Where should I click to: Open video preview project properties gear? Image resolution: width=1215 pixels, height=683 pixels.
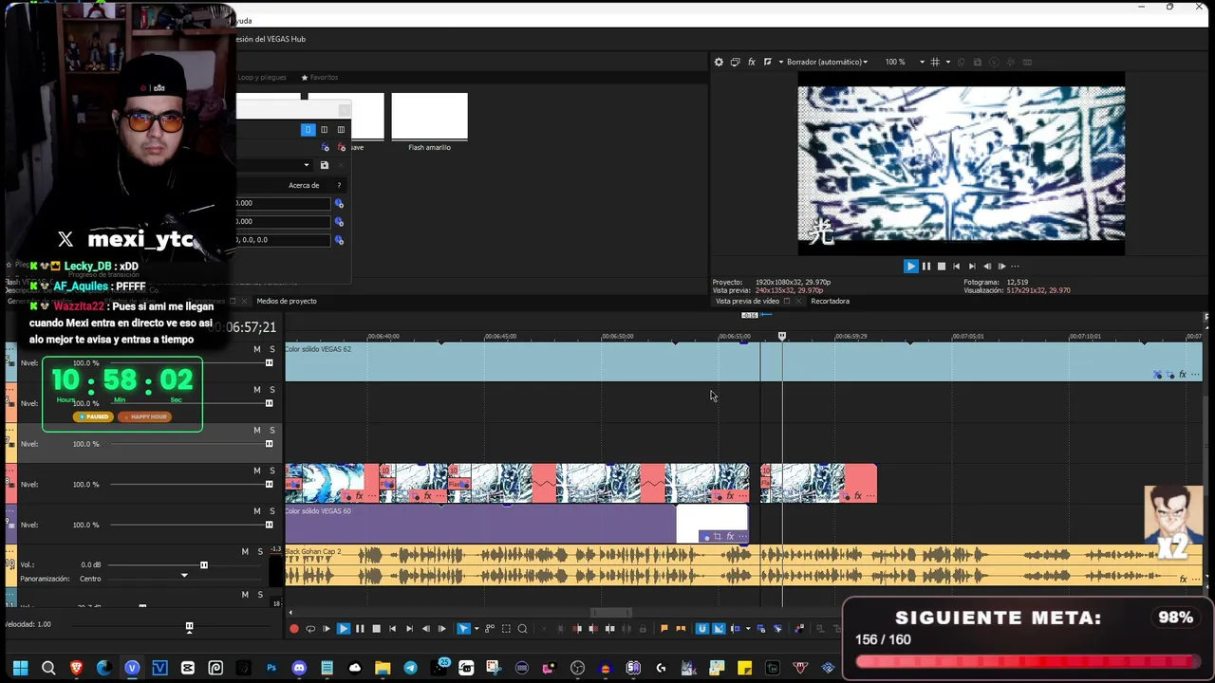point(719,63)
